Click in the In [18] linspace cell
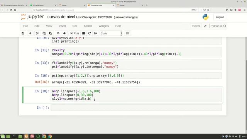This screenshot has height=139, width=247. pyautogui.click(x=136, y=95)
